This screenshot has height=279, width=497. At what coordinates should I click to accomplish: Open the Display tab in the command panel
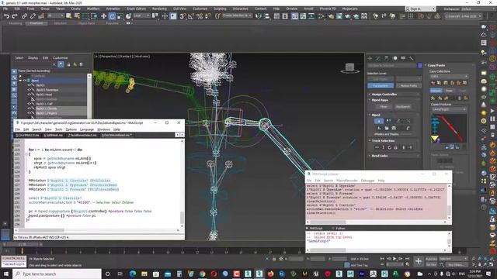point(403,58)
